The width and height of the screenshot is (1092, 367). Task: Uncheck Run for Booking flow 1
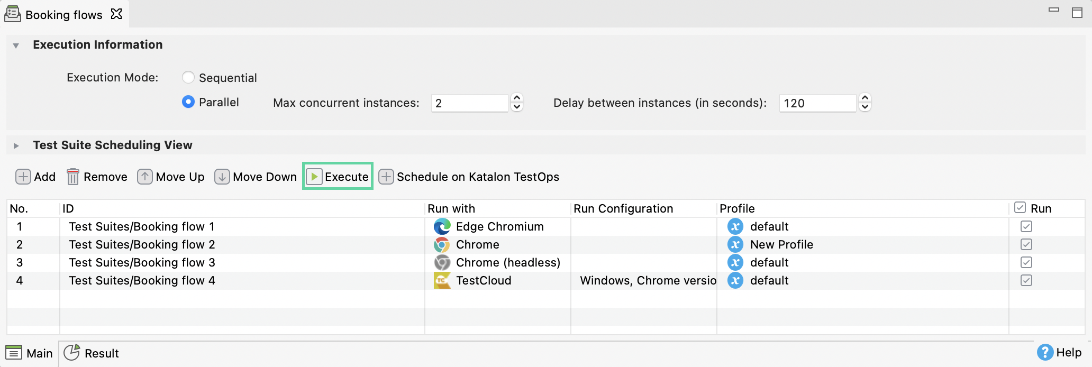coord(1026,227)
